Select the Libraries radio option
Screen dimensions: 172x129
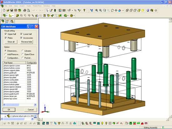coord(23,51)
